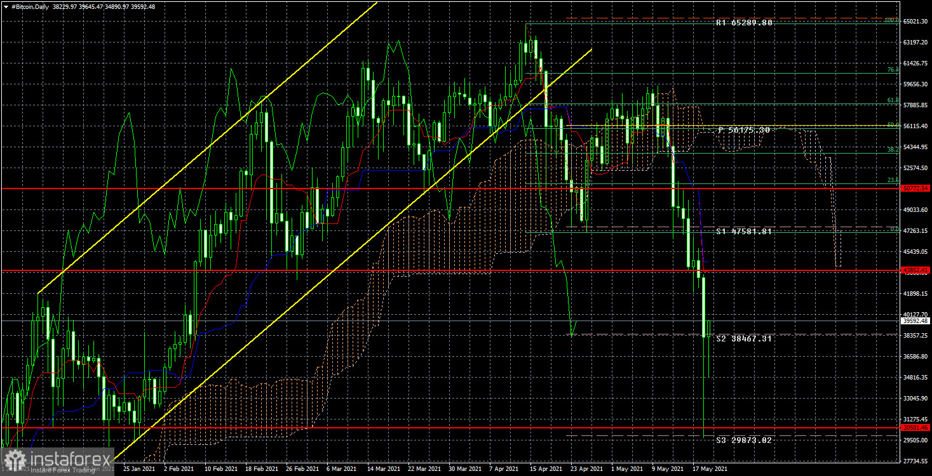This screenshot has width=932, height=476.
Task: Select the R1 65289.80 pivot label
Action: pyautogui.click(x=744, y=23)
